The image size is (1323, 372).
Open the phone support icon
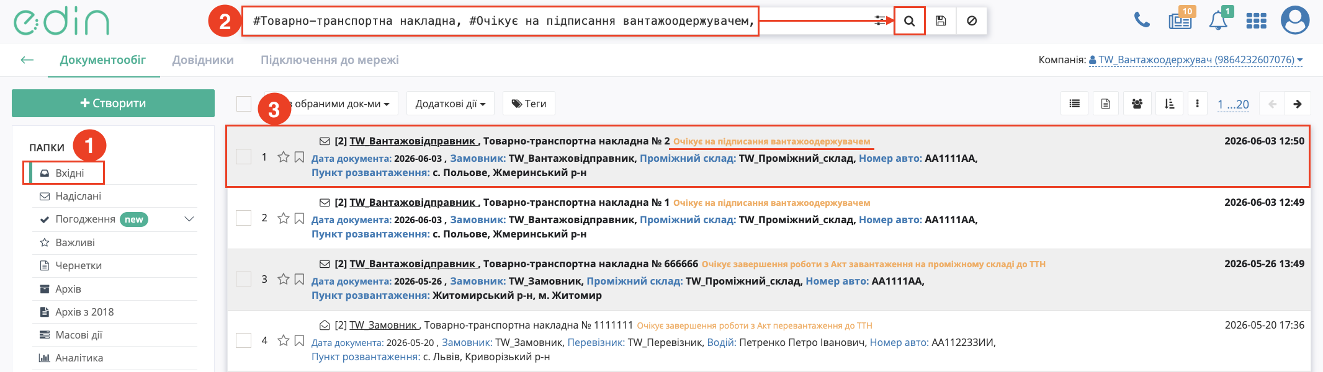[x=1142, y=20]
